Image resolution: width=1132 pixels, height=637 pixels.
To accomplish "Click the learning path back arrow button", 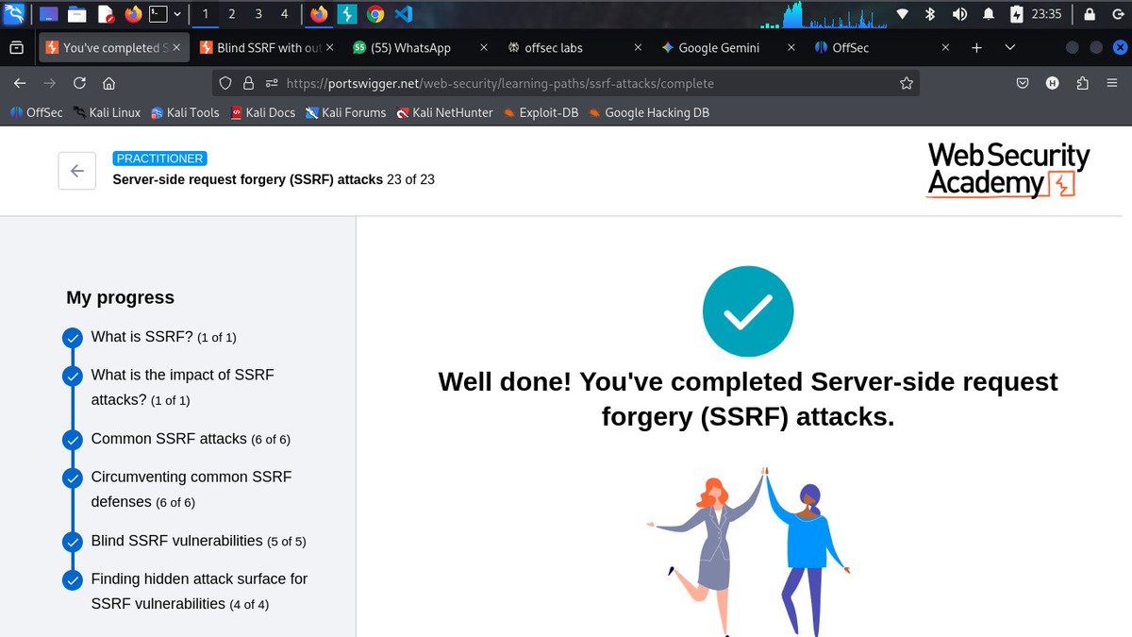I will (x=77, y=171).
